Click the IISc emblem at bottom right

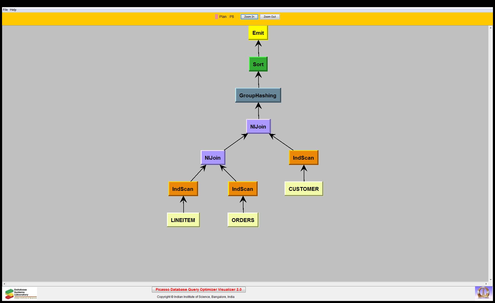[483, 293]
